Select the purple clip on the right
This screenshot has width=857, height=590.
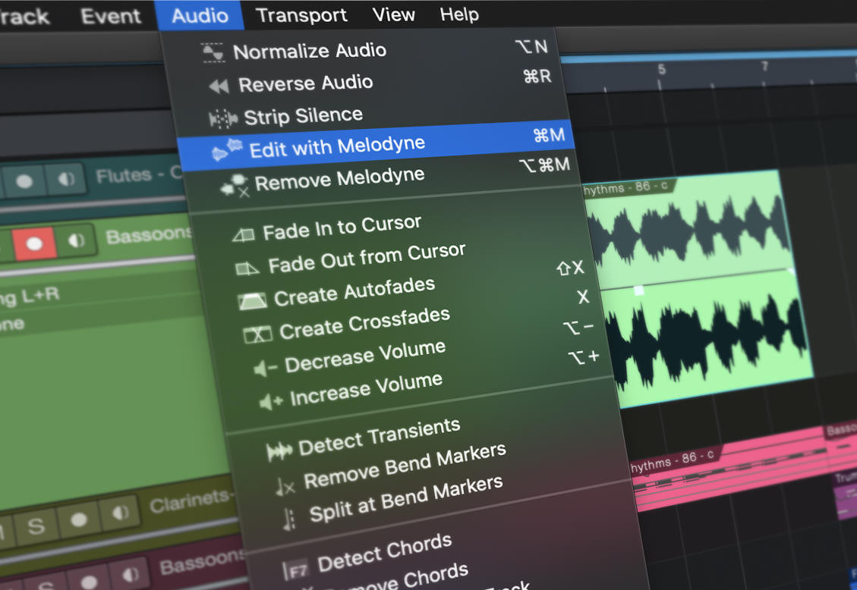[x=846, y=495]
